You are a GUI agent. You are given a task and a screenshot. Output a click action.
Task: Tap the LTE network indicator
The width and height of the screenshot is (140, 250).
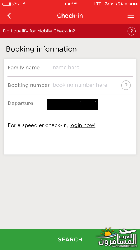[98, 4]
